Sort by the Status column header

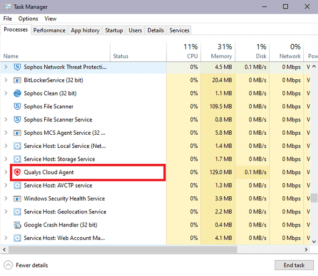pyautogui.click(x=139, y=52)
